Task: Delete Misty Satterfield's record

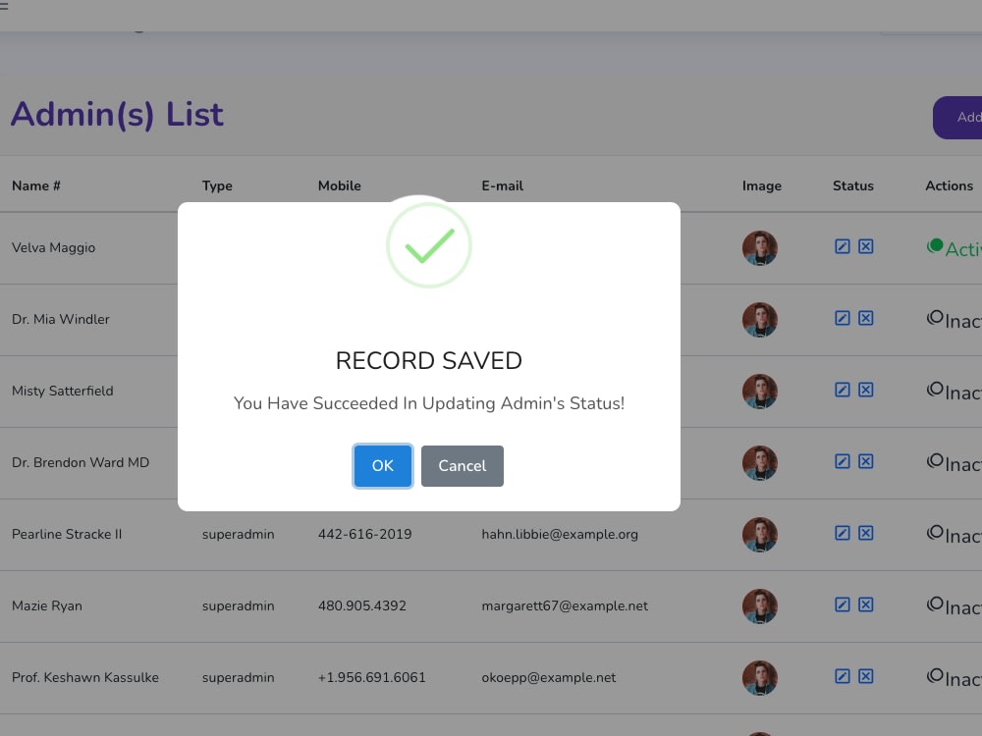Action: click(866, 390)
